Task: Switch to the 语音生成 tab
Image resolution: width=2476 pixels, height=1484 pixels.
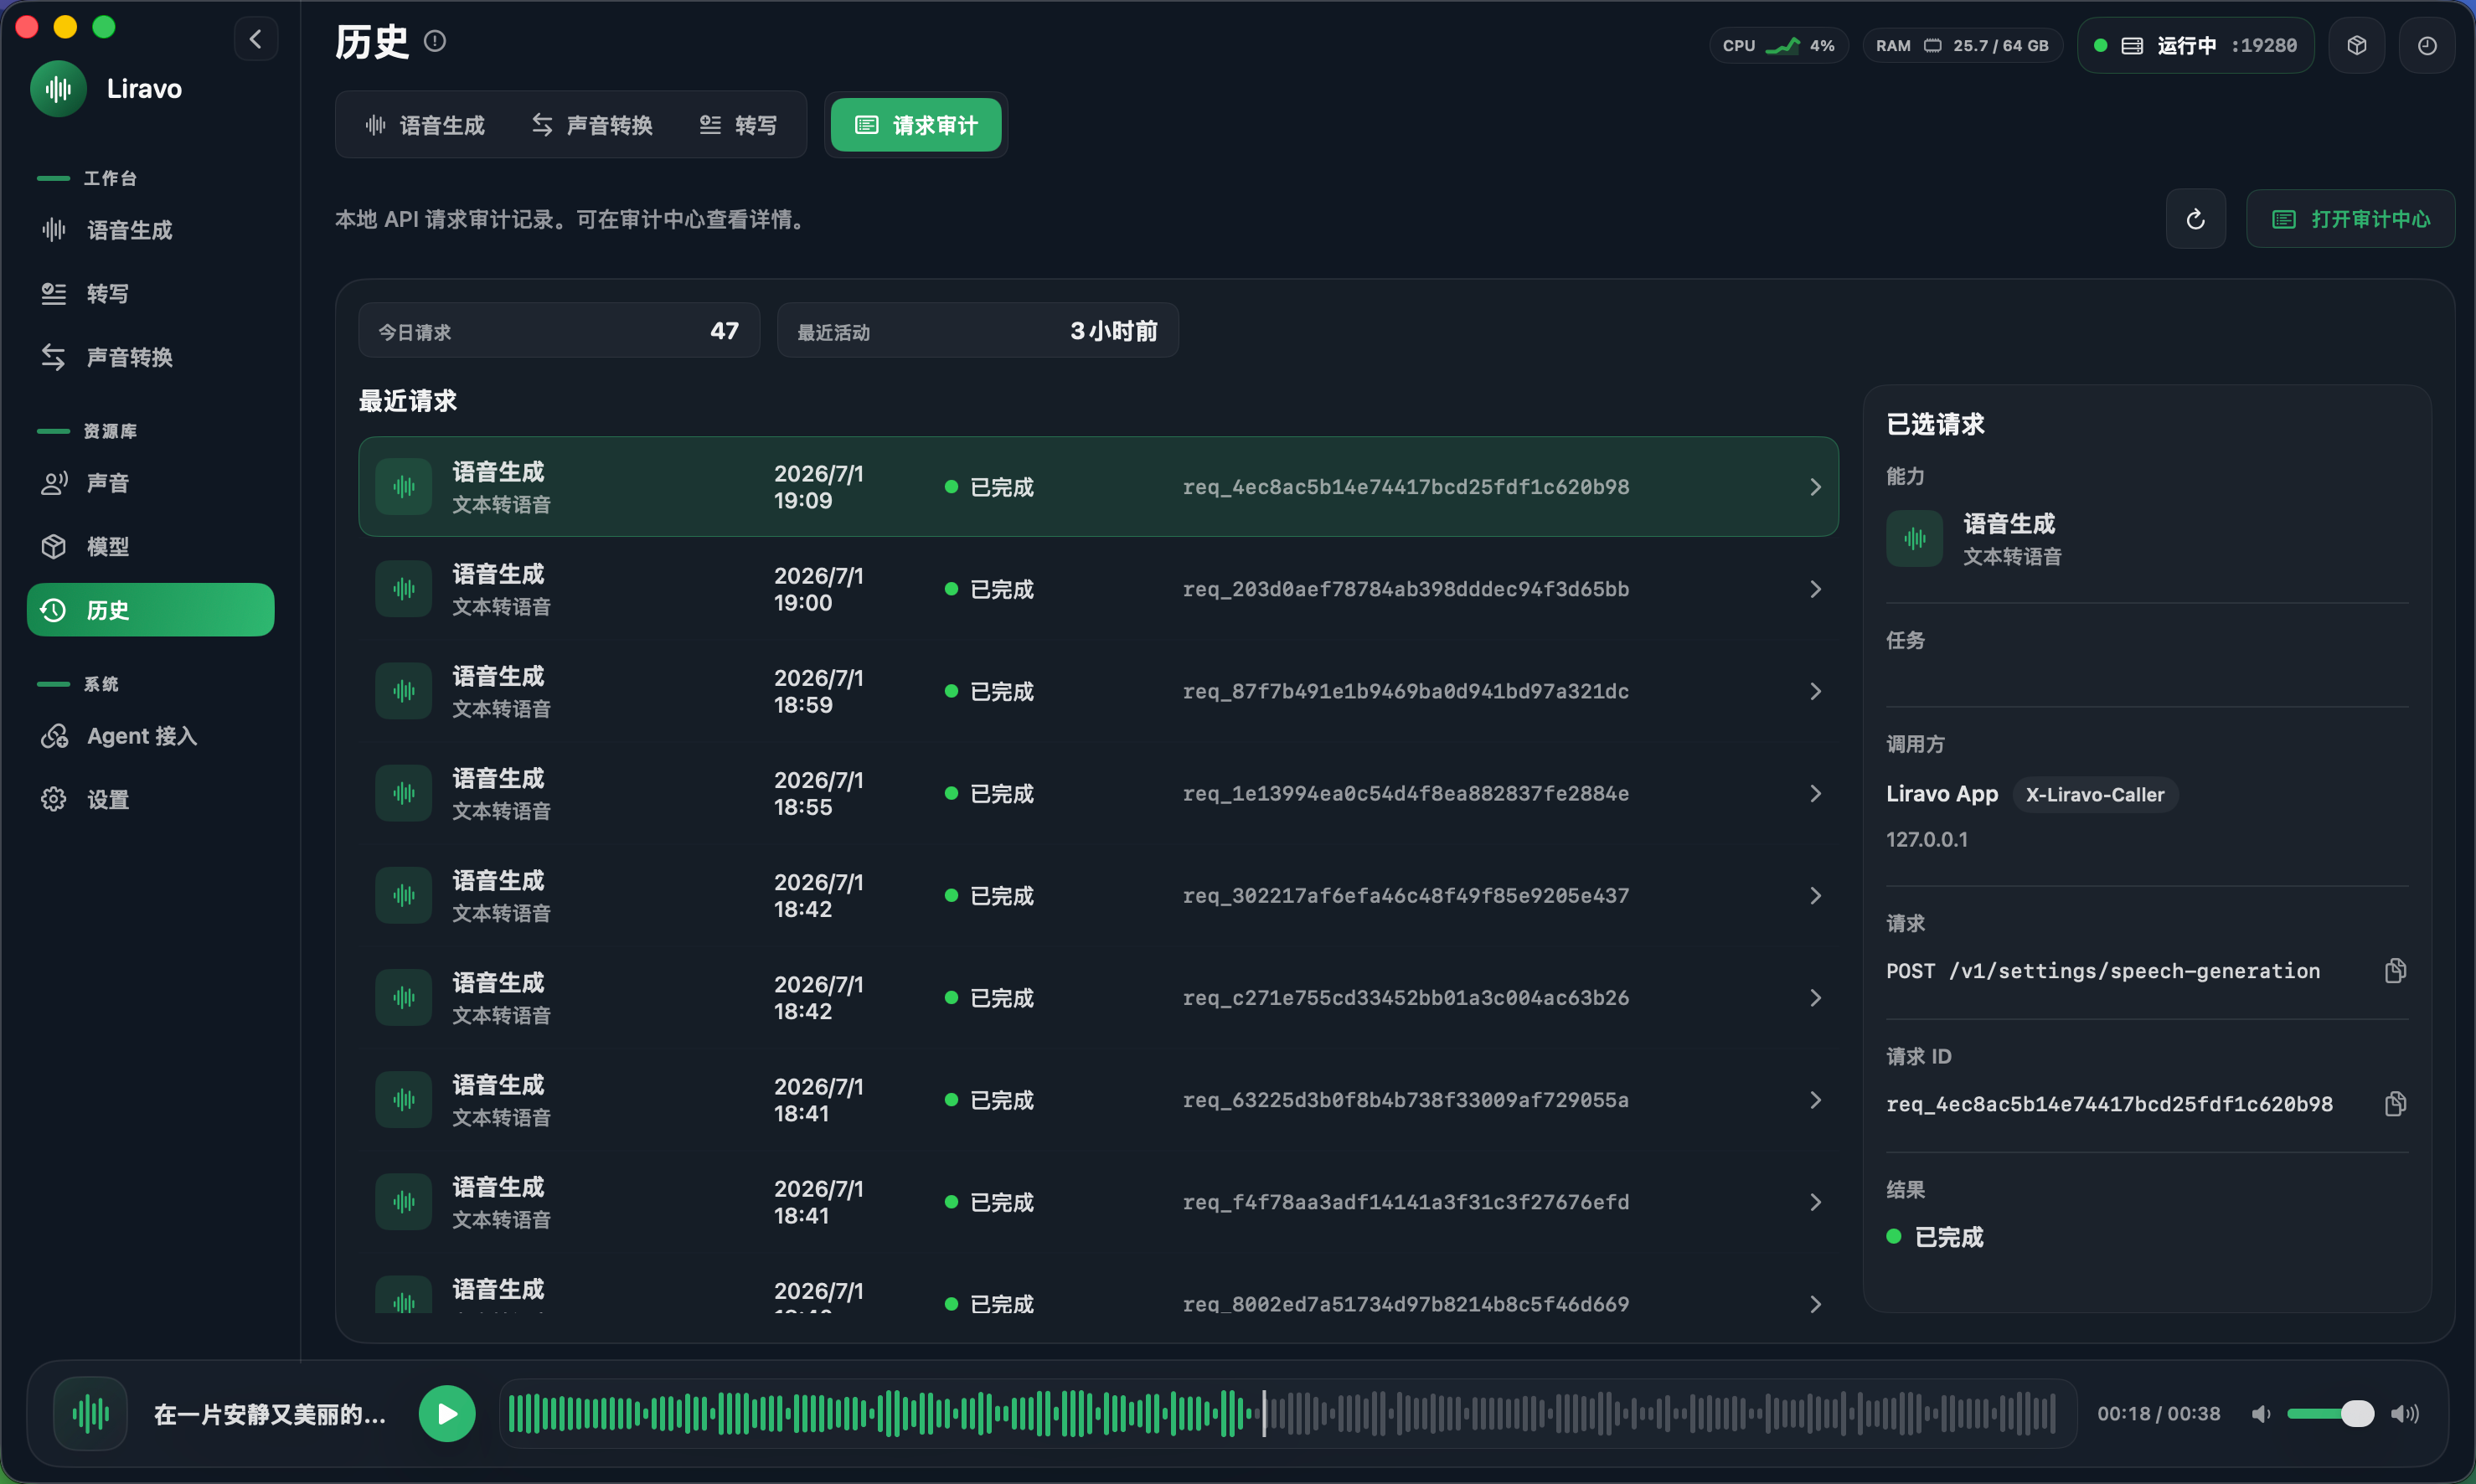Action: coord(425,125)
